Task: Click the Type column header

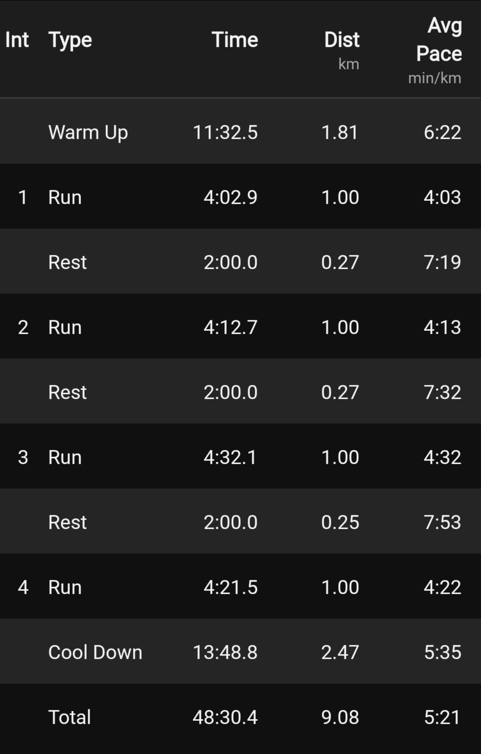Action: 70,40
